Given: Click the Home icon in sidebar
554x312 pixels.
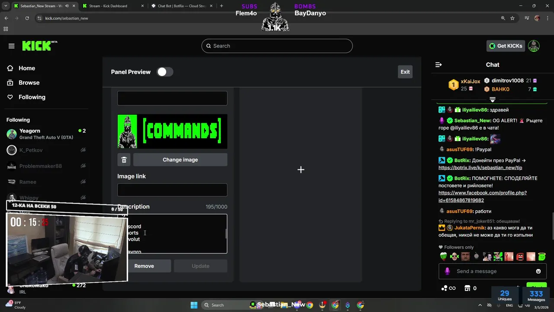Looking at the screenshot, I should [10, 68].
